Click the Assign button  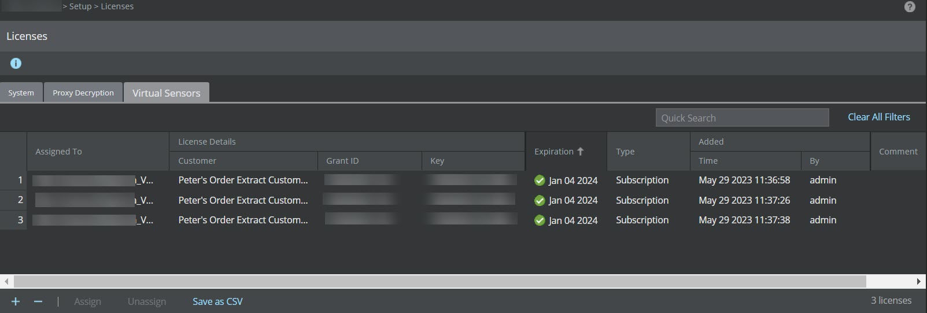[87, 301]
